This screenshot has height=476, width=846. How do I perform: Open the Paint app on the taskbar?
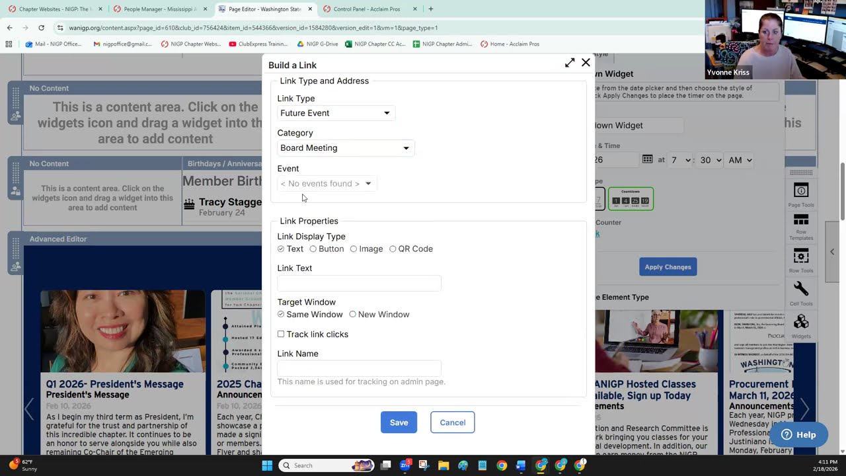[x=463, y=465]
